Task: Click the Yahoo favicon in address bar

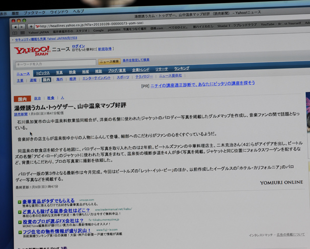Action: click(38, 26)
